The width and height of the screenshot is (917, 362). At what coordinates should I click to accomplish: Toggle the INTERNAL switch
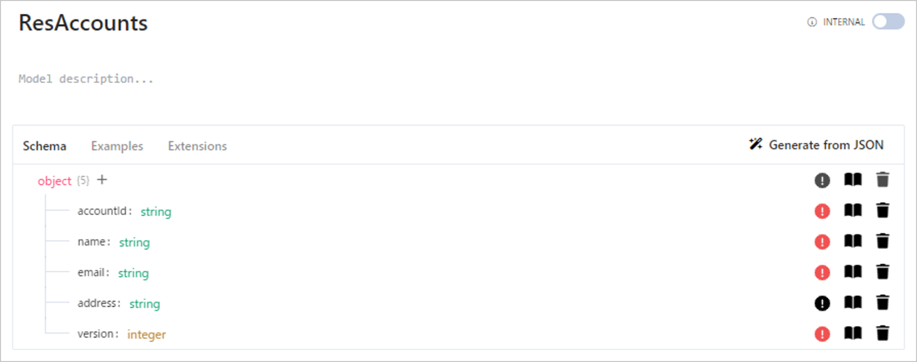click(x=888, y=22)
